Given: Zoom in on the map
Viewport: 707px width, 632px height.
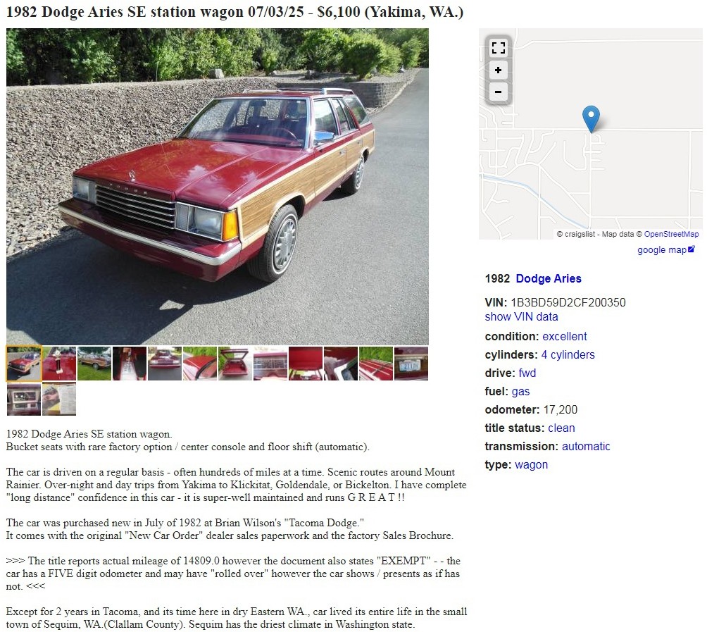Looking at the screenshot, I should click(499, 70).
